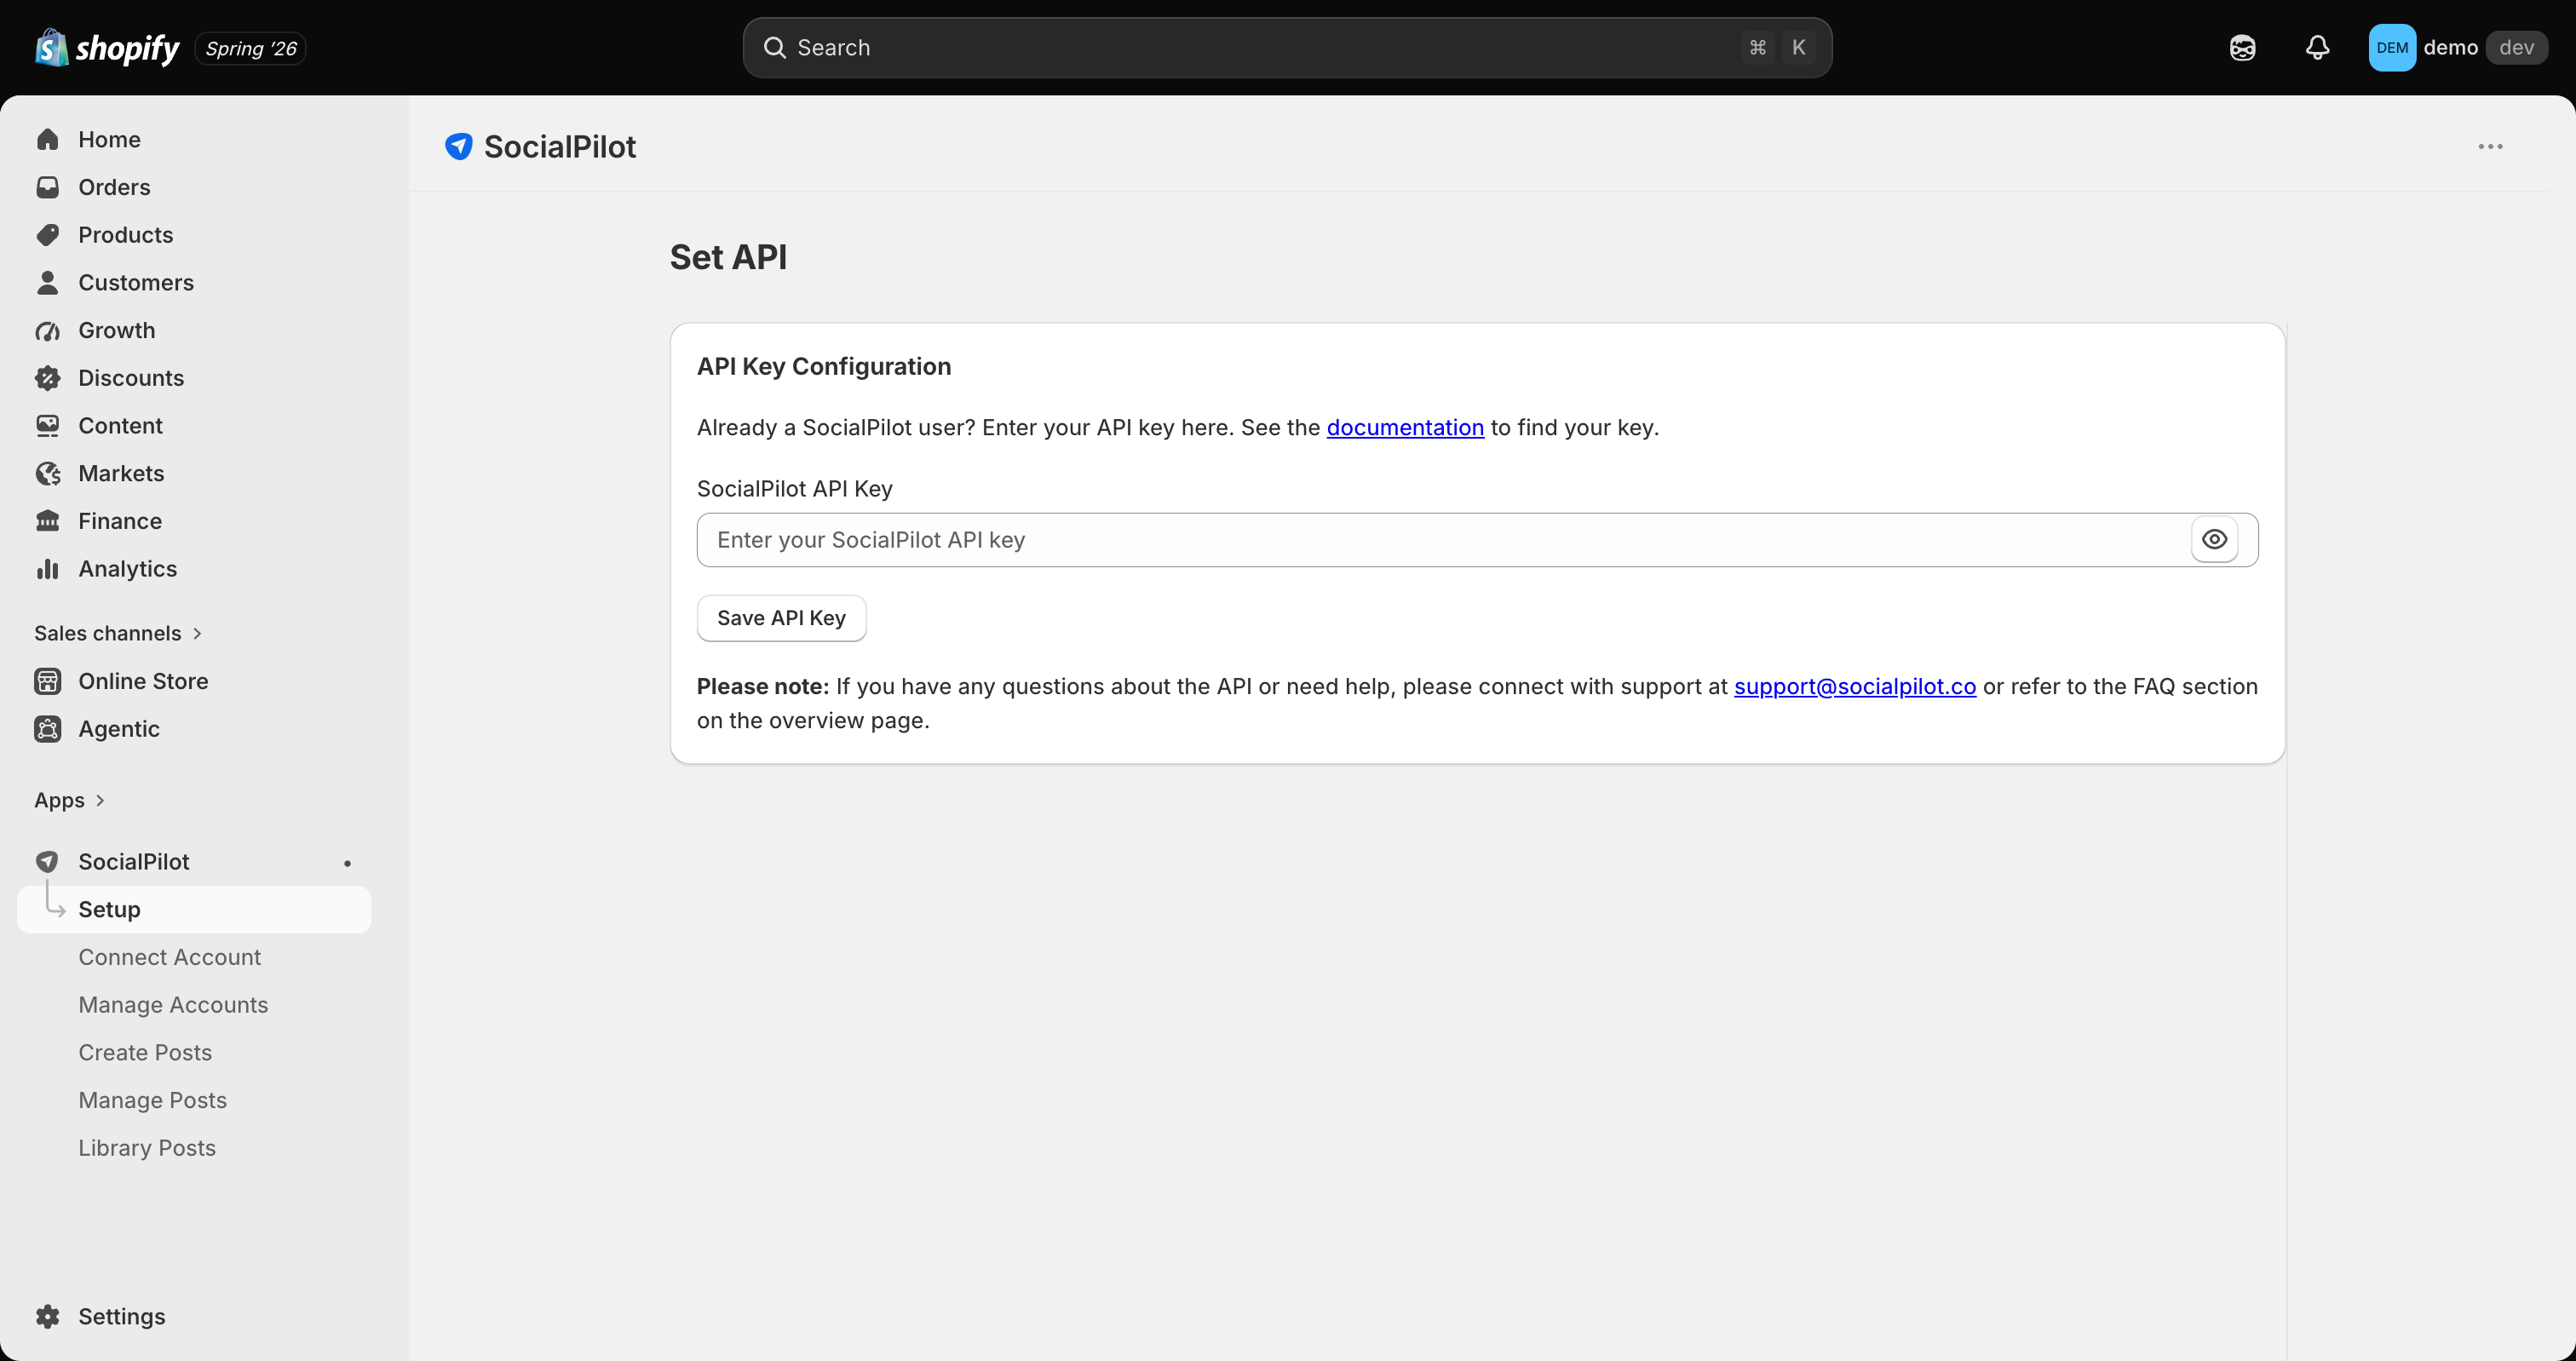Click the dev badge beside demo

click(2516, 48)
